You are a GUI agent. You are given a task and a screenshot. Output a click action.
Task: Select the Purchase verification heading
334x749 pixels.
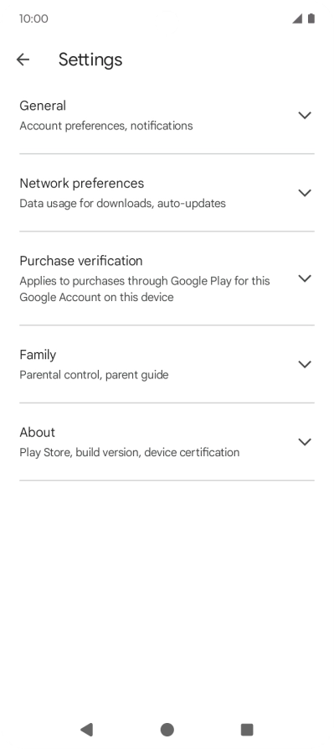pyautogui.click(x=81, y=261)
